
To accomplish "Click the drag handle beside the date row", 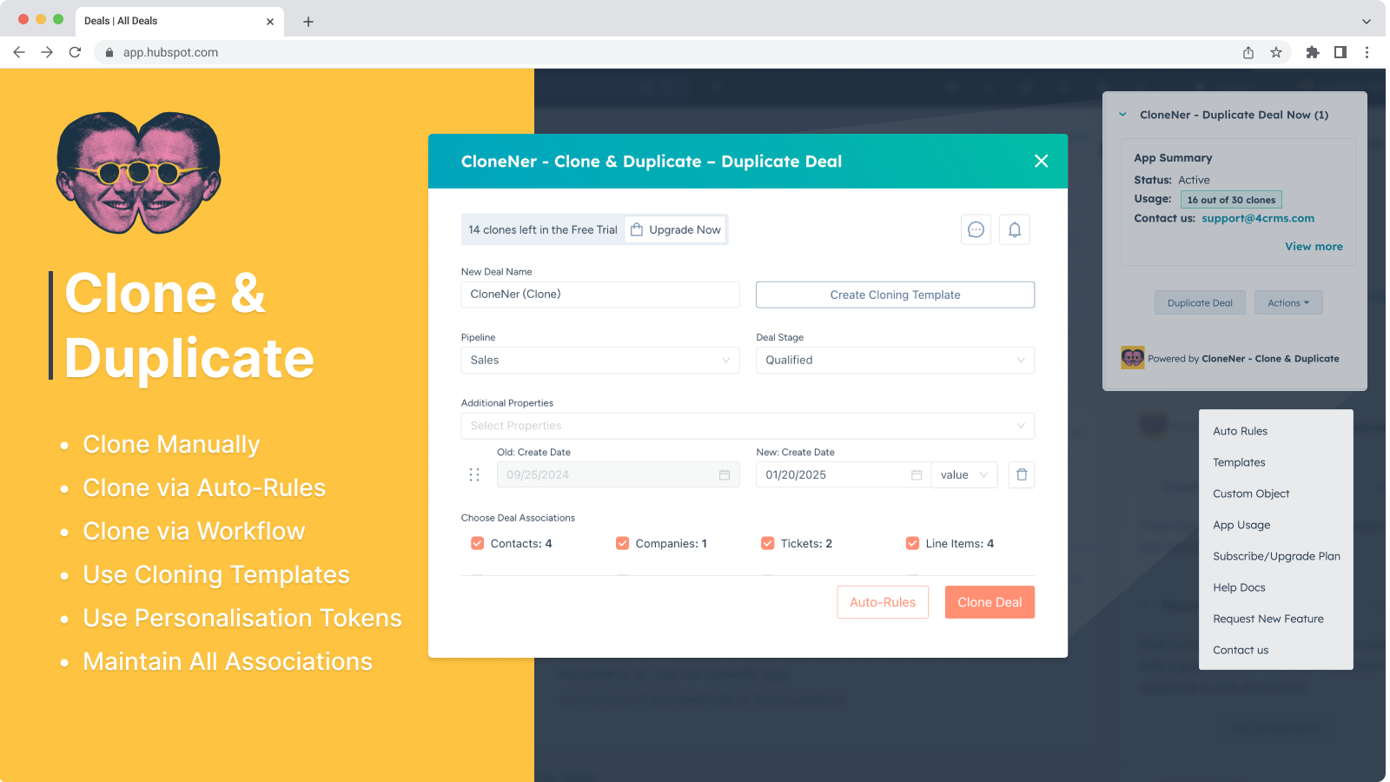I will (x=474, y=474).
